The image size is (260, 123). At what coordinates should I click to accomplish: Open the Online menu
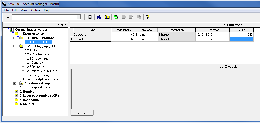(x=35, y=10)
